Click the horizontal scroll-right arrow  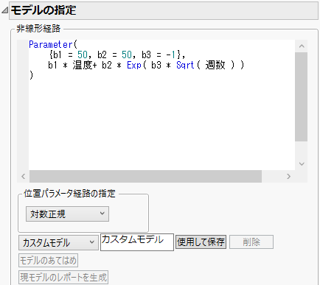[x=289, y=176]
